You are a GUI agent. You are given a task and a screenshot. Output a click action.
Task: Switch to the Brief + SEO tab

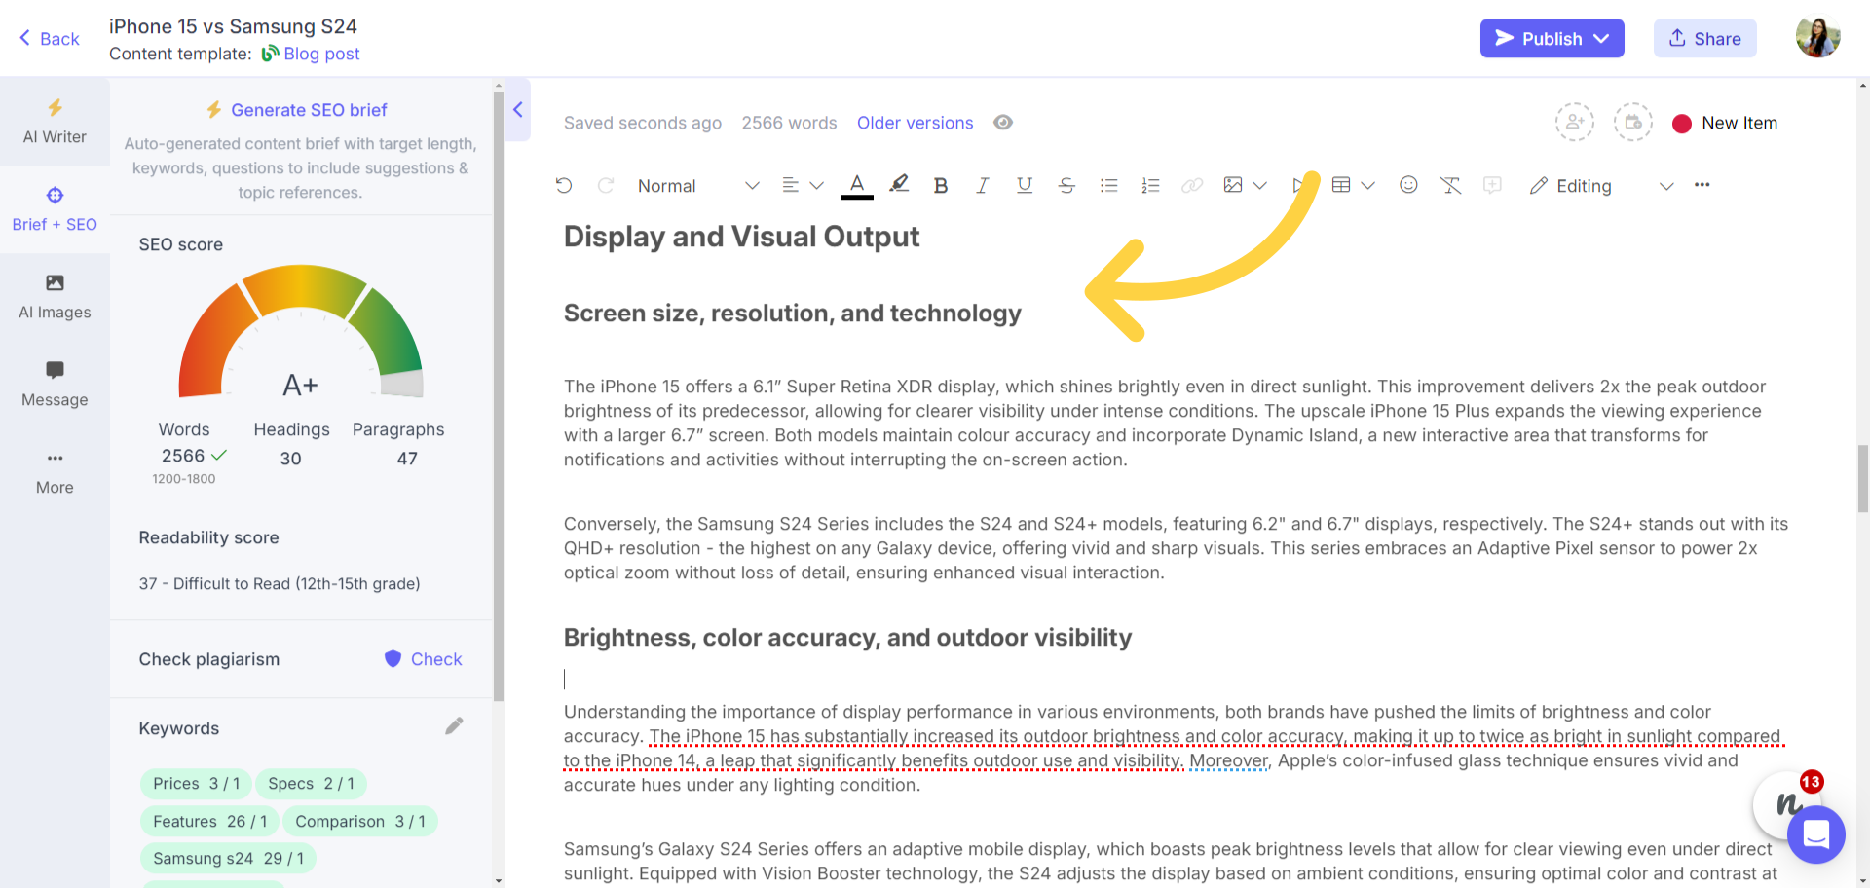pos(55,208)
